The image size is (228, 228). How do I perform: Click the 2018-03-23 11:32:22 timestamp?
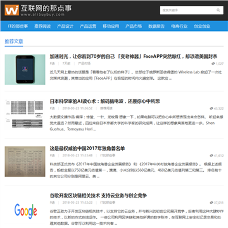click(77, 203)
